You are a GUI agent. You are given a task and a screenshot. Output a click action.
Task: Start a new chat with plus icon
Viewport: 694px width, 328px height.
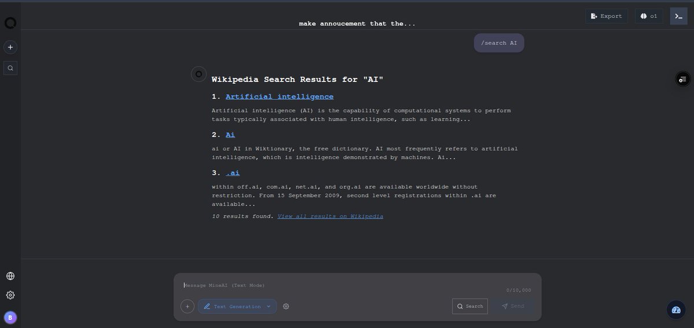pos(10,47)
